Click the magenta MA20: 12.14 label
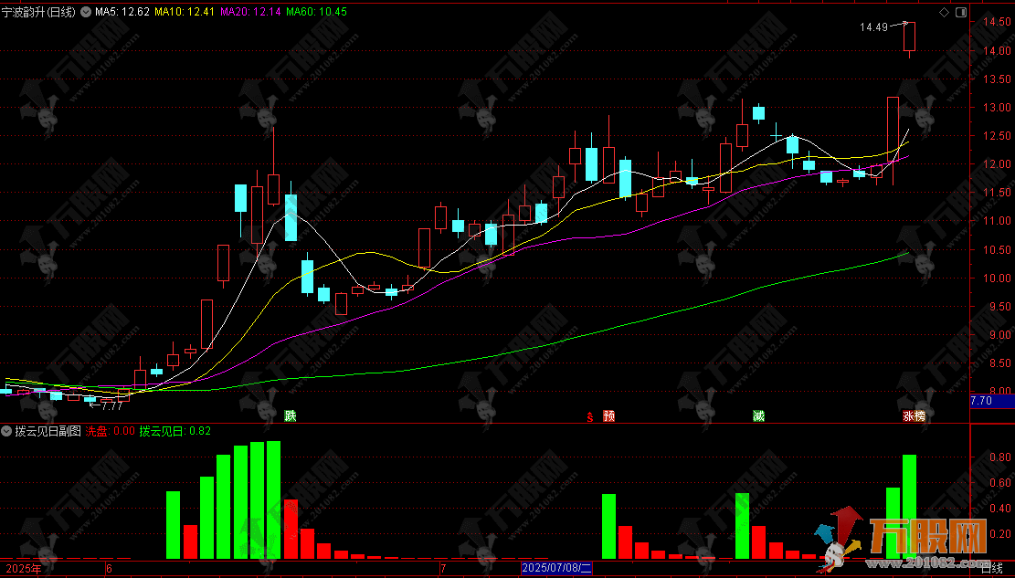Viewport: 1015px width, 578px height. [250, 12]
